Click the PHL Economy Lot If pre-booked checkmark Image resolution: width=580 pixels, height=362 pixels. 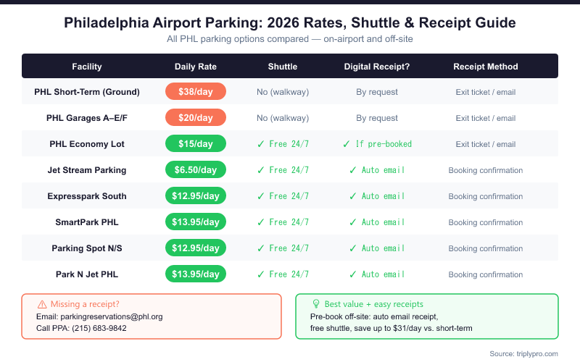pos(347,144)
